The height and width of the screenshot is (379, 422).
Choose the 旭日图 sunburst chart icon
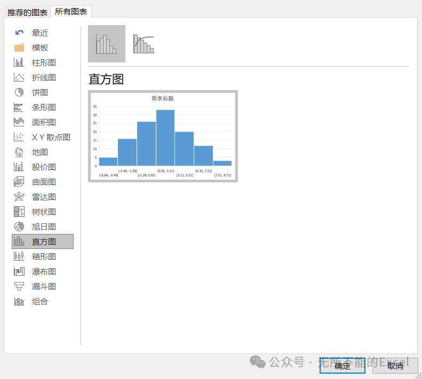point(19,227)
